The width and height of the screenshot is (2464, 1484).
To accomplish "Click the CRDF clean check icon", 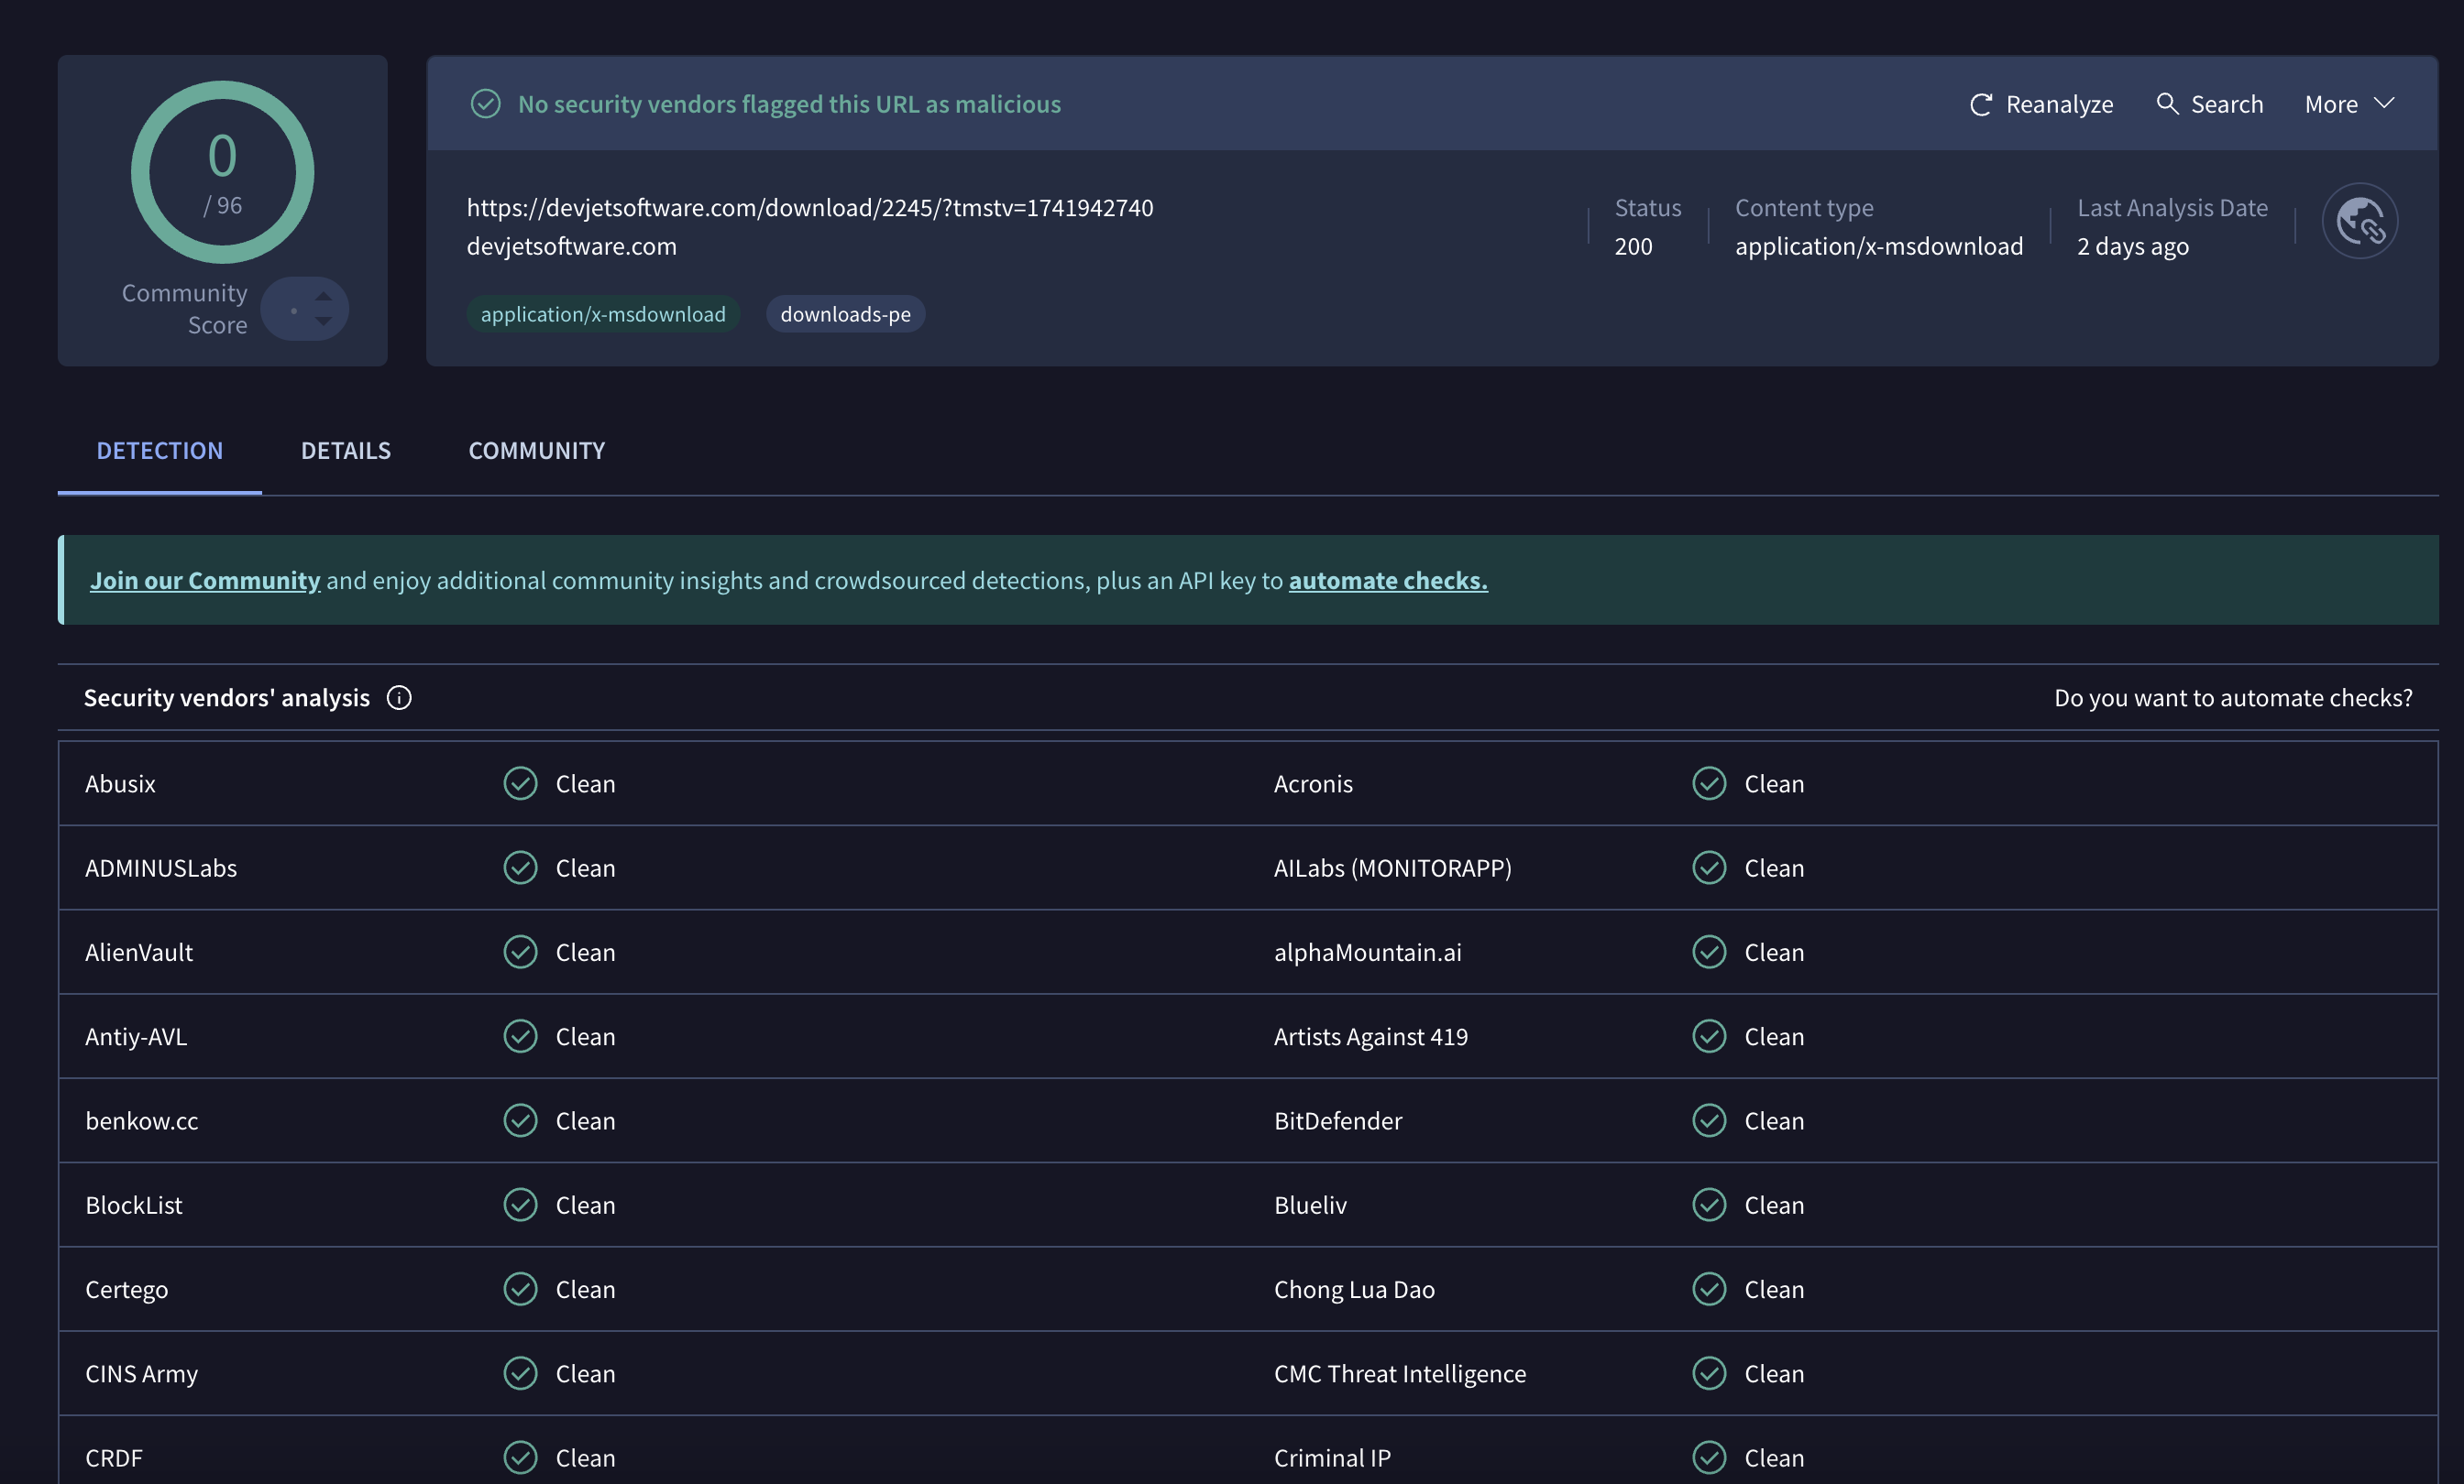I will 520,1458.
